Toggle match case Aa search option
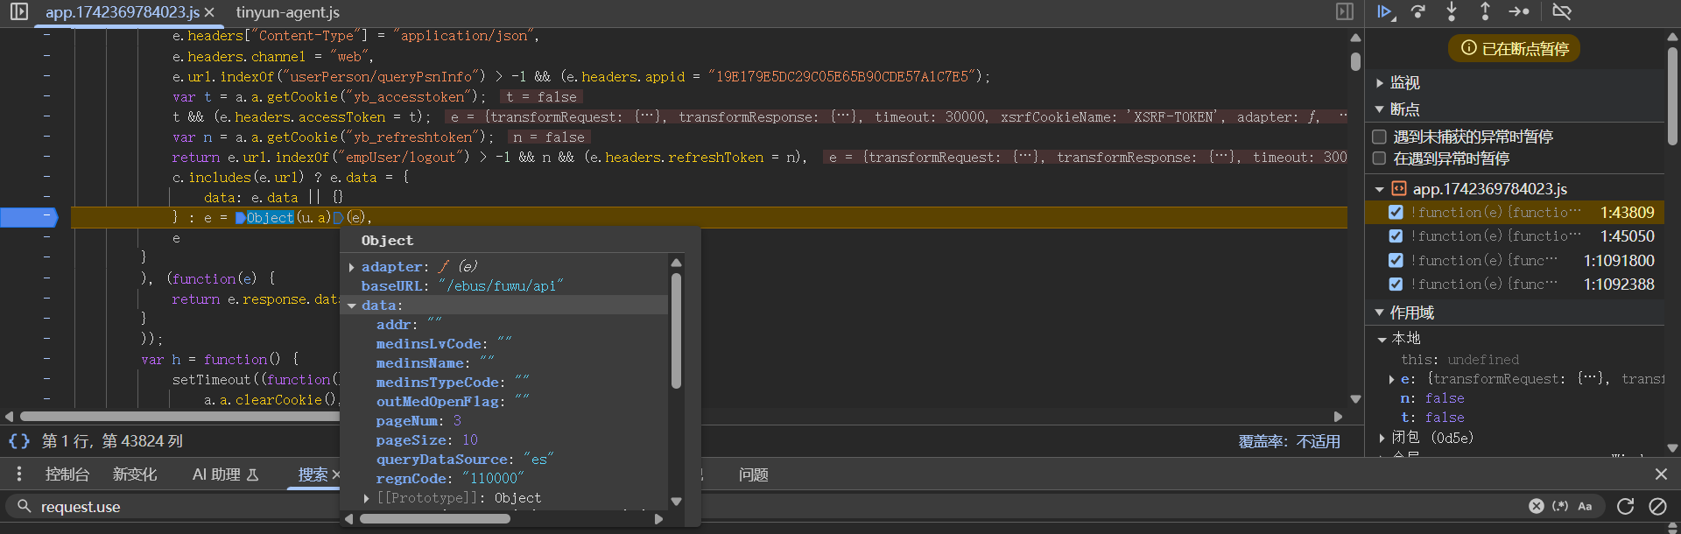This screenshot has height=534, width=1681. [1585, 506]
